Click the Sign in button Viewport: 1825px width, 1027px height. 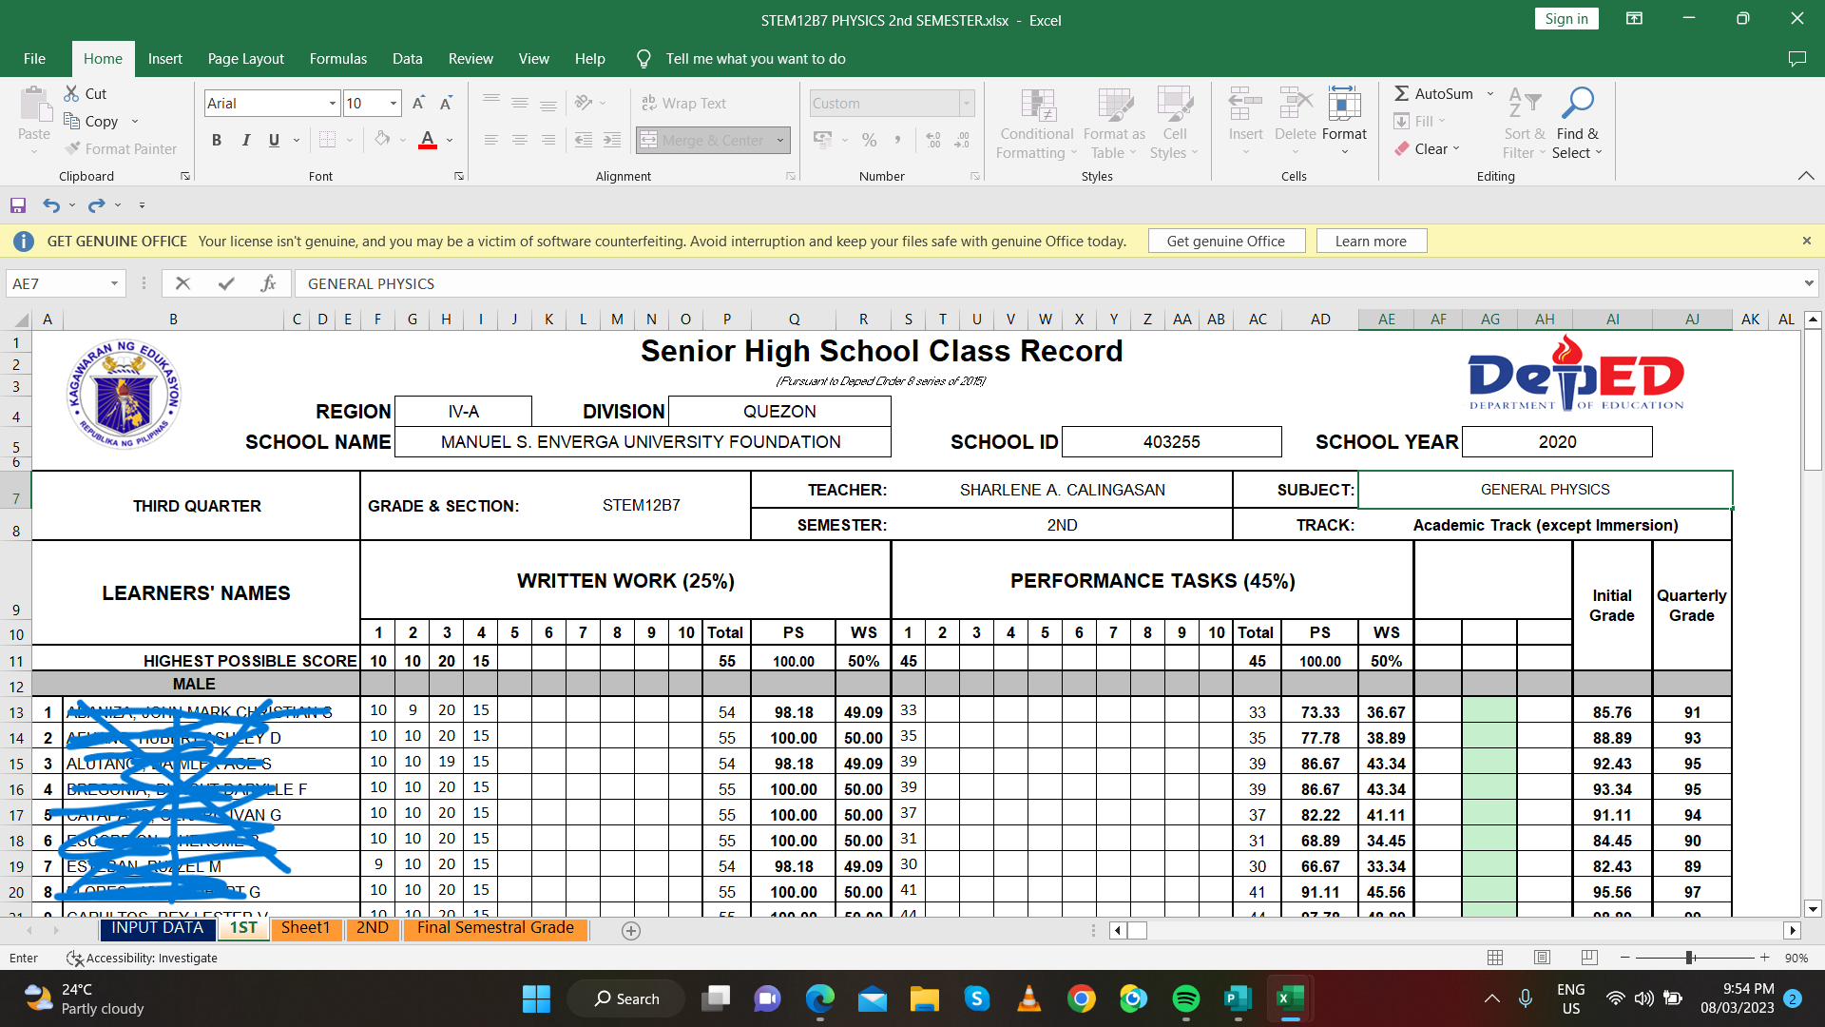click(1566, 19)
